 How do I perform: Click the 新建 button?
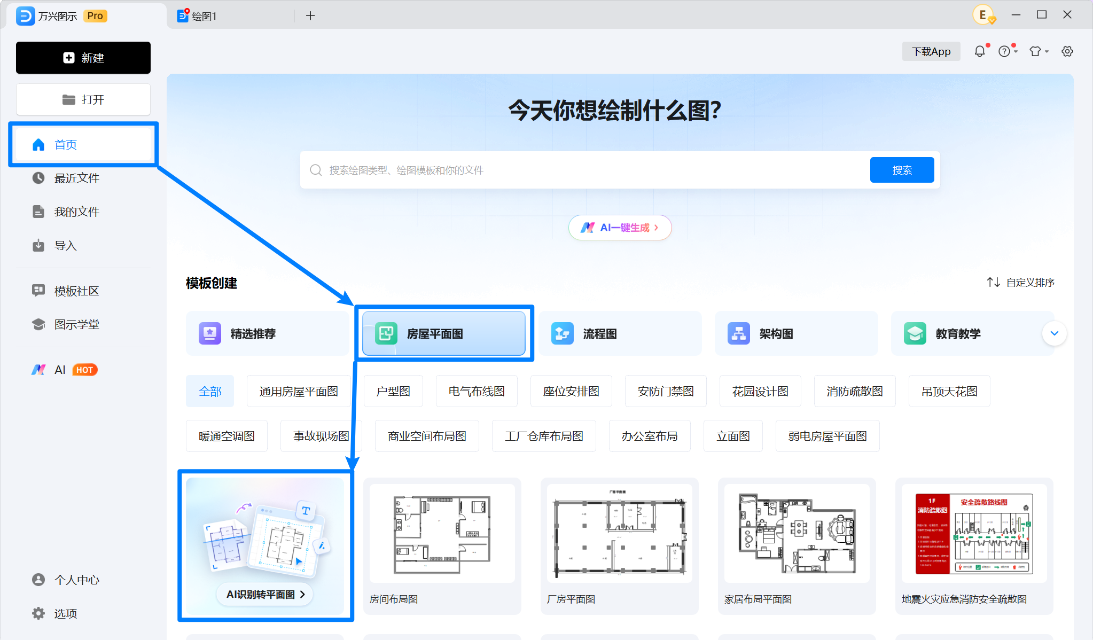pos(83,58)
